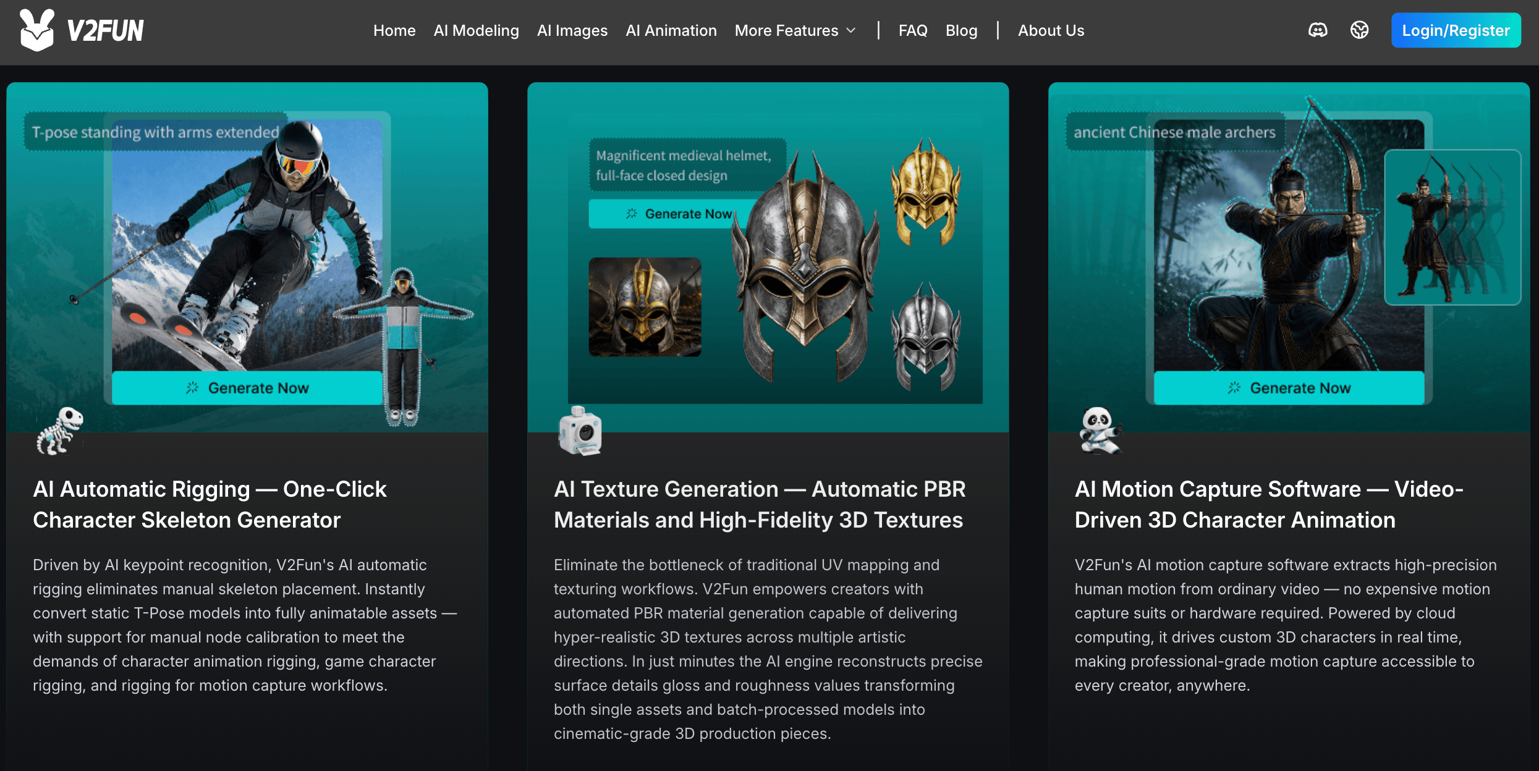This screenshot has height=771, width=1539.
Task: Open the AI Modeling menu item
Action: click(x=476, y=30)
